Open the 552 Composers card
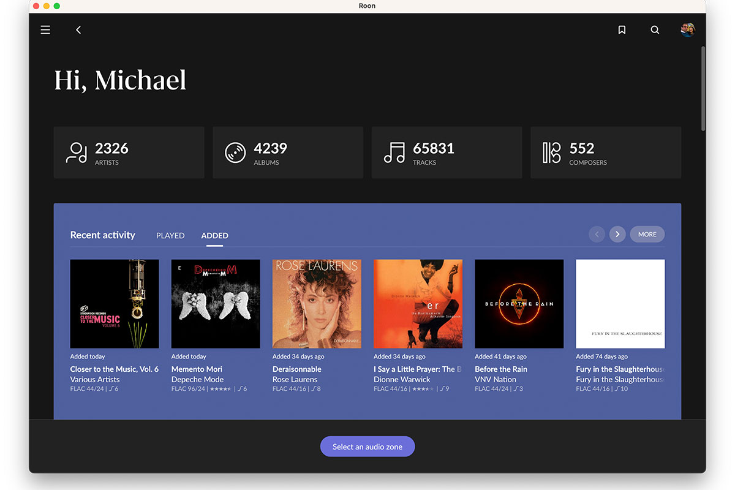 click(606, 153)
